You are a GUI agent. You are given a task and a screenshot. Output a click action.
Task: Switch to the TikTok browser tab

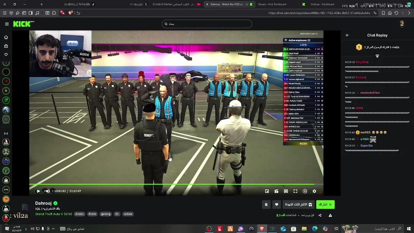click(x=79, y=4)
